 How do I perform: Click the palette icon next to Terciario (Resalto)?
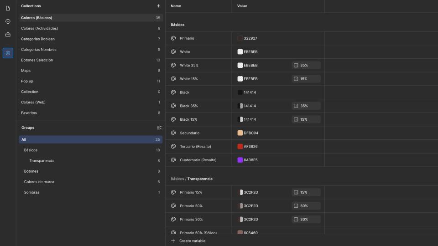(x=173, y=146)
